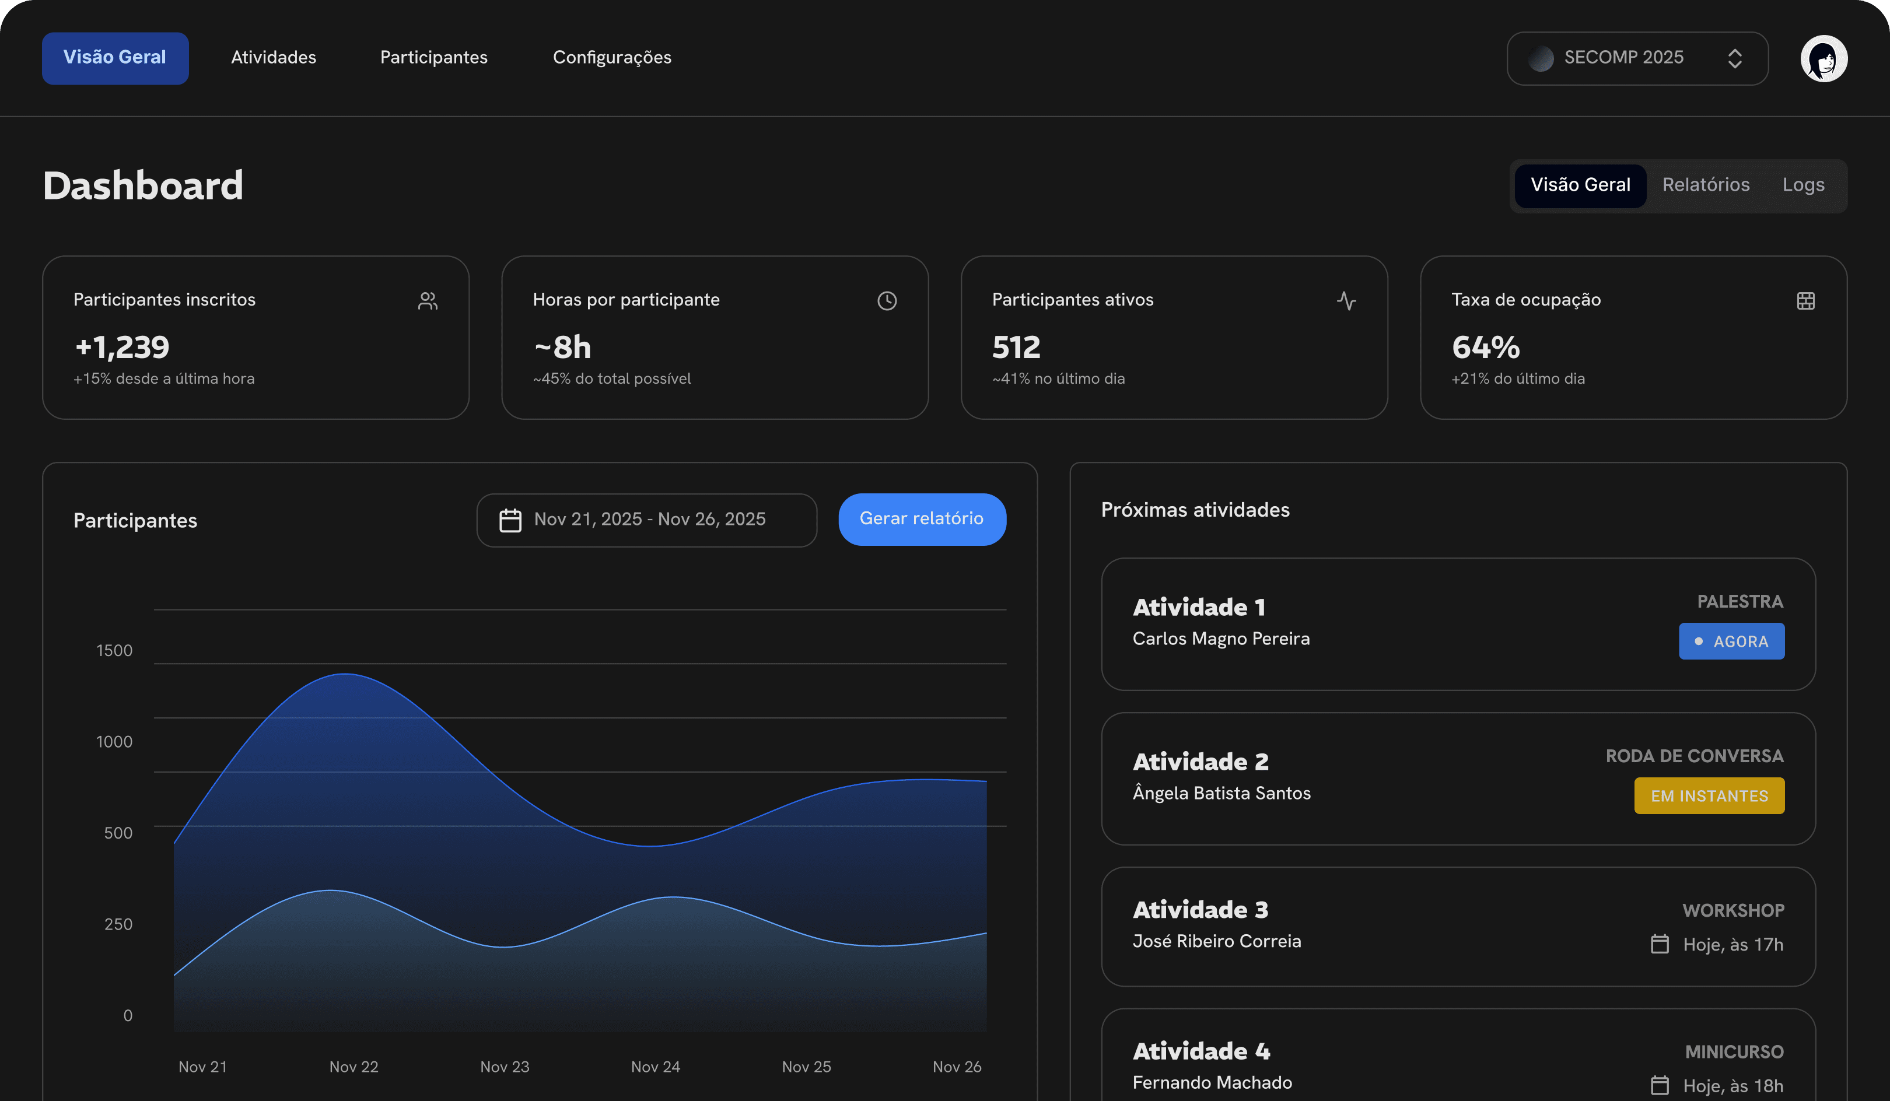This screenshot has height=1101, width=1890.
Task: Click the EM INSTANTES status badge
Action: (x=1709, y=796)
